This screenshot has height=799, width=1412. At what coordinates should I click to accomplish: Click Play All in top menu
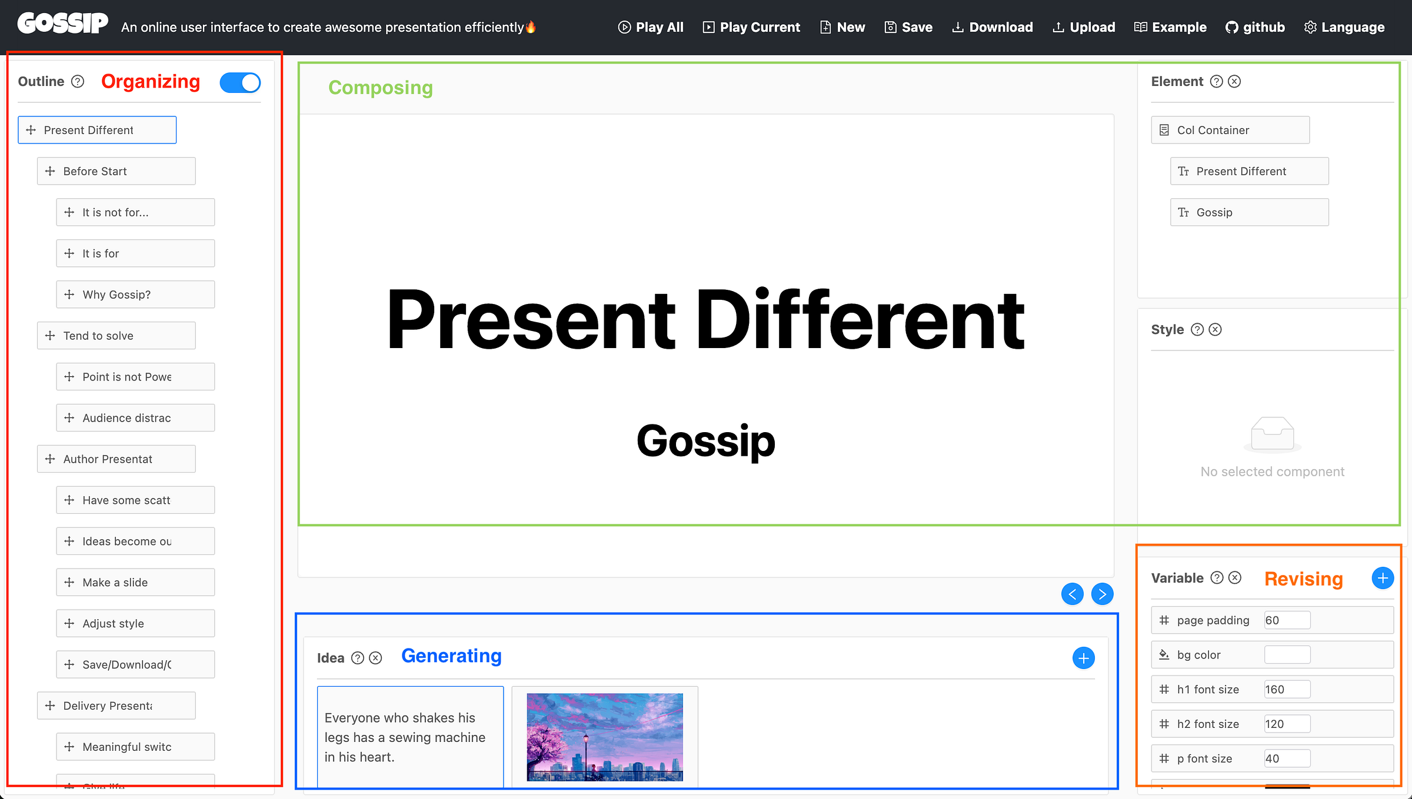coord(651,27)
